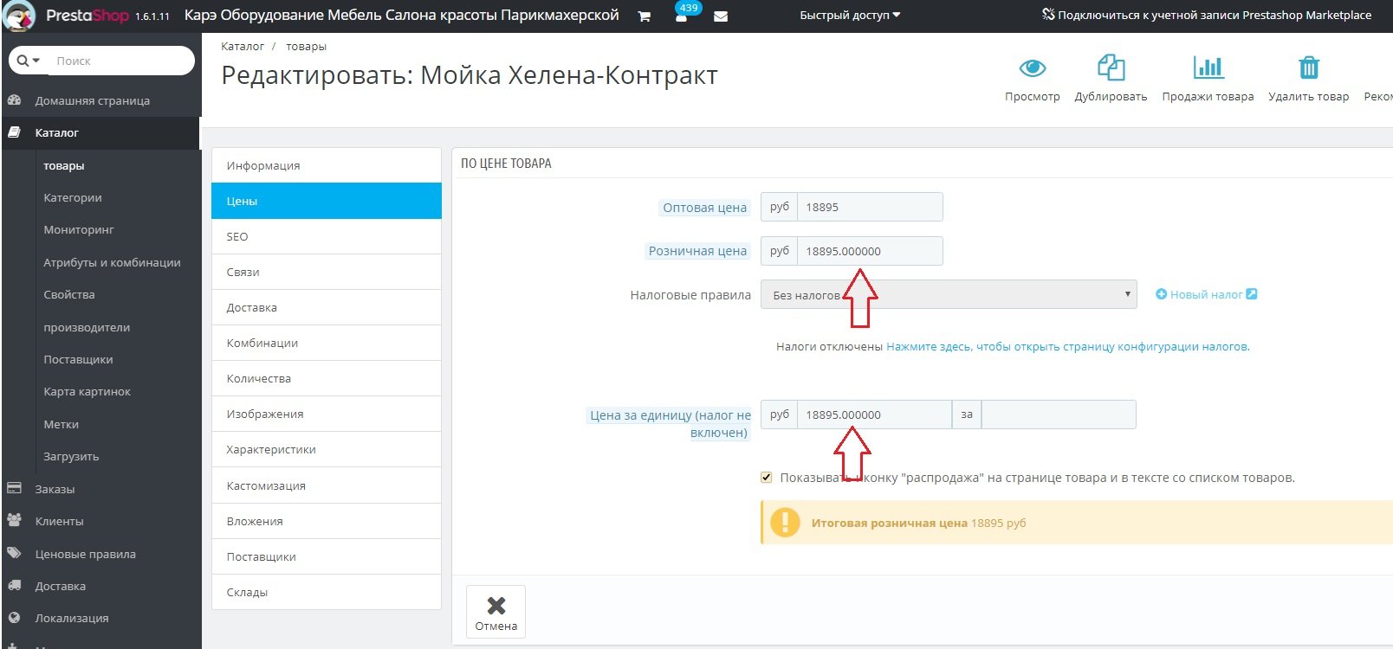The image size is (1393, 649).
Task: Click the Домашняя страница dashboard icon
Action: tap(14, 100)
